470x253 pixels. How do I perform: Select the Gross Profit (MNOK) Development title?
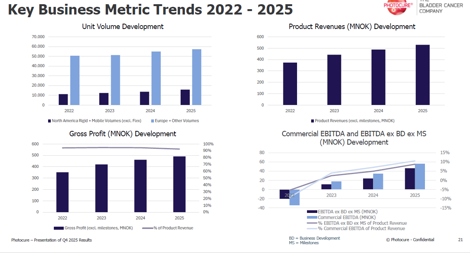123,134
